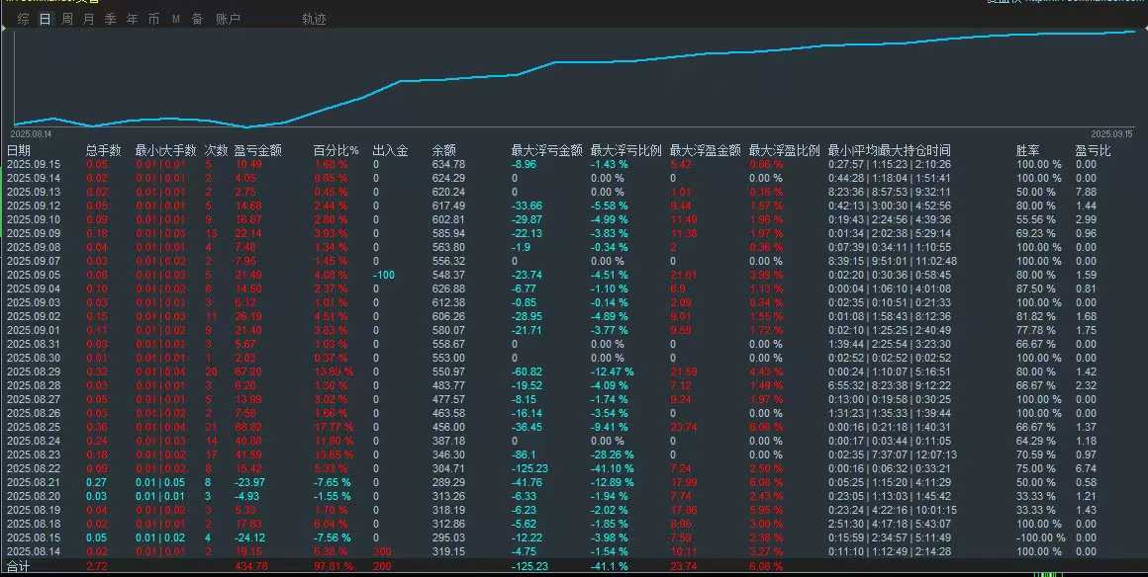The width and height of the screenshot is (1148, 577).
Task: Sort by the 盈亏比 column header
Action: pos(1094,150)
